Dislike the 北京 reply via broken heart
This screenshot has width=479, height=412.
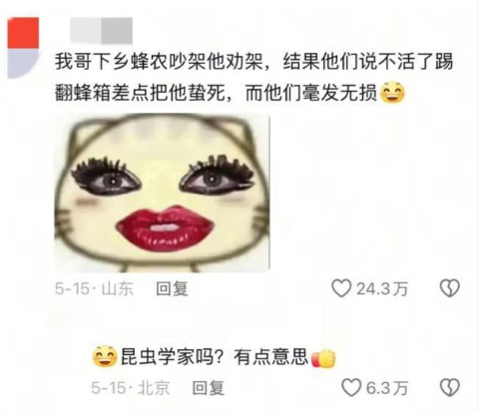coord(450,387)
